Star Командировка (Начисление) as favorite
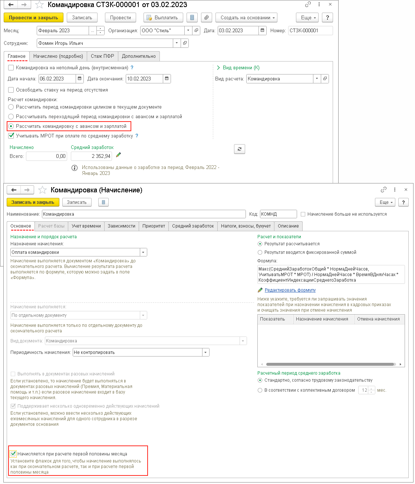 click(x=42, y=190)
